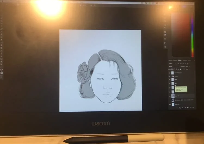Pick a color in the color field
The image size is (204, 144).
[181, 35]
